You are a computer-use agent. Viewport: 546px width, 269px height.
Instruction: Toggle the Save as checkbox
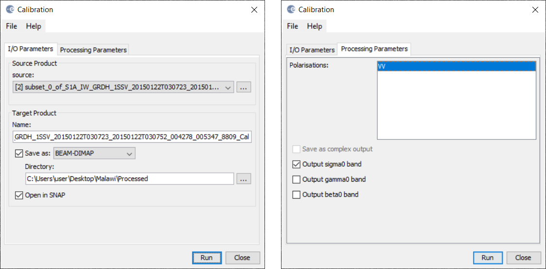click(x=19, y=153)
